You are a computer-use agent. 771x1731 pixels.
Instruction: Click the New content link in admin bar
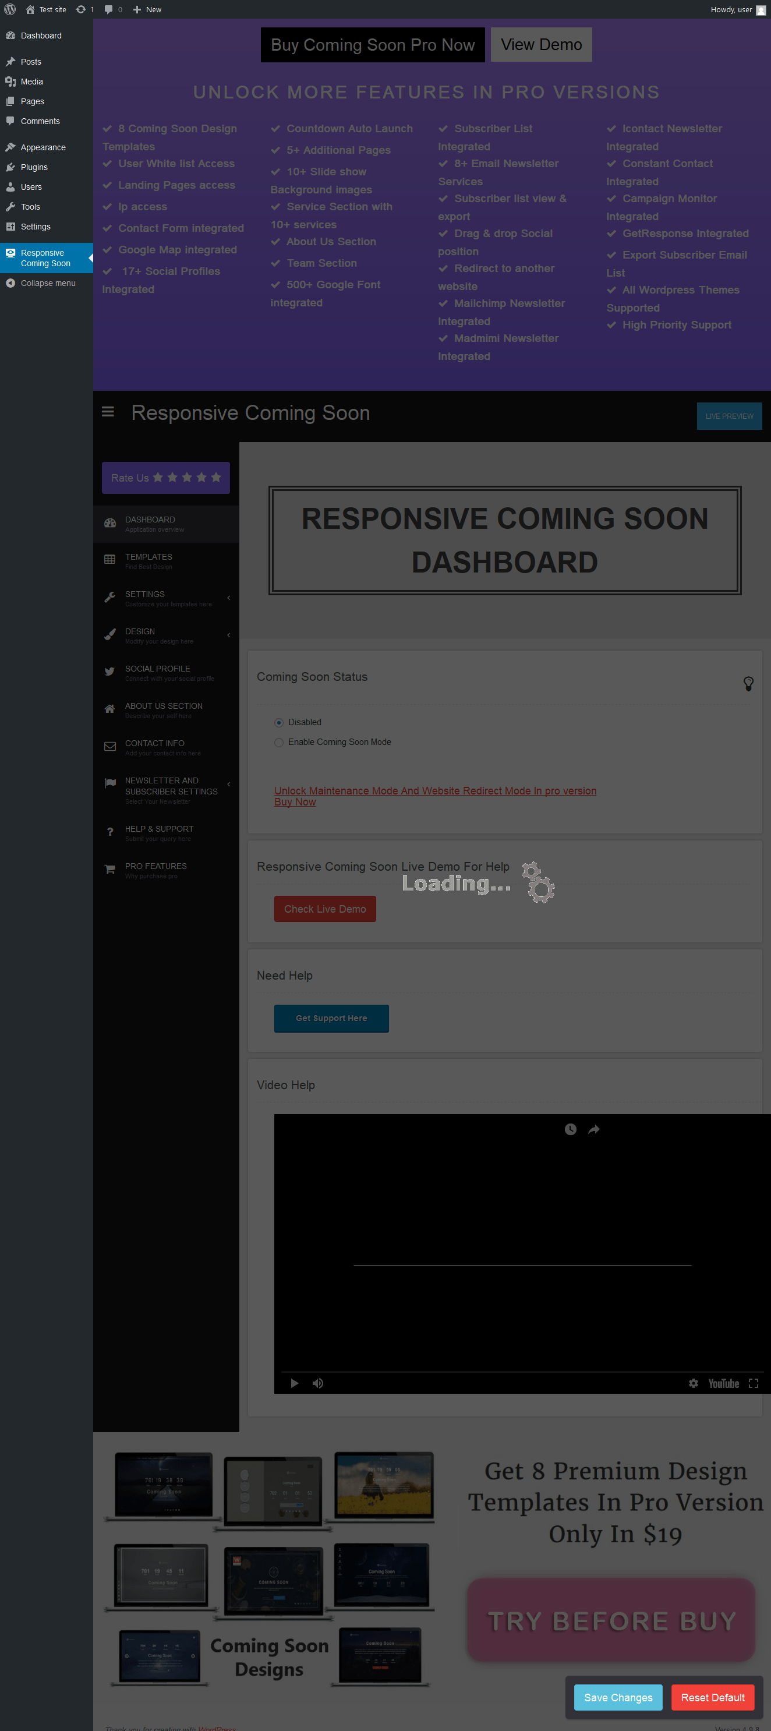pyautogui.click(x=147, y=9)
